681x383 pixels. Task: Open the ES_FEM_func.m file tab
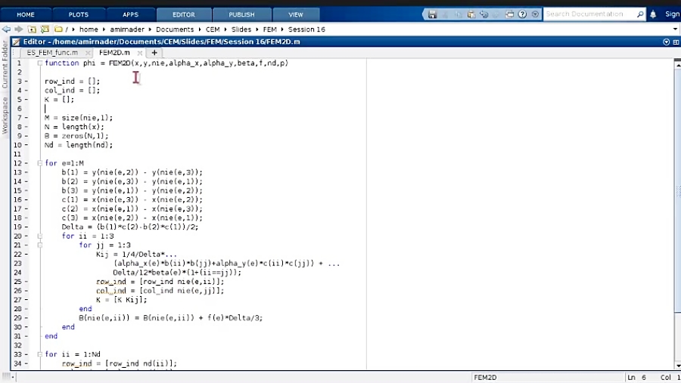(x=52, y=53)
